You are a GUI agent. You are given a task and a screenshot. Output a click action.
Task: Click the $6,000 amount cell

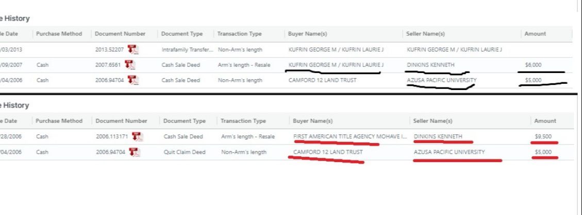click(533, 65)
